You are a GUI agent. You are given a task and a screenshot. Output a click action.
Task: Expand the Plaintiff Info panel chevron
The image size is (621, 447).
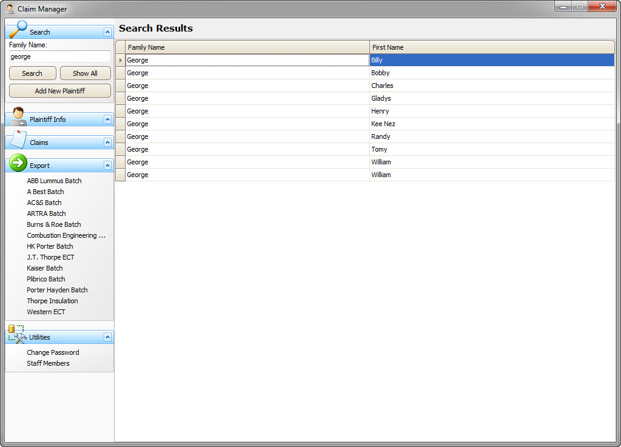pyautogui.click(x=107, y=119)
